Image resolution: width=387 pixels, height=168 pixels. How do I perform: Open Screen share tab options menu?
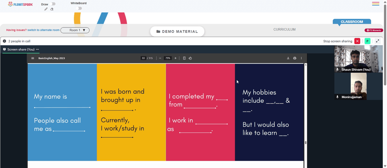[x=38, y=49]
